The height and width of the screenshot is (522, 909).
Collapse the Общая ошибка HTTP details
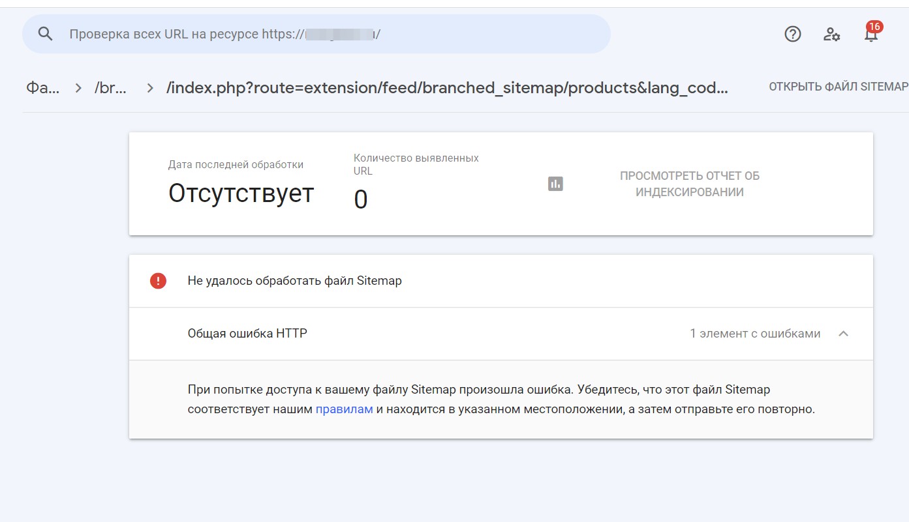click(843, 334)
